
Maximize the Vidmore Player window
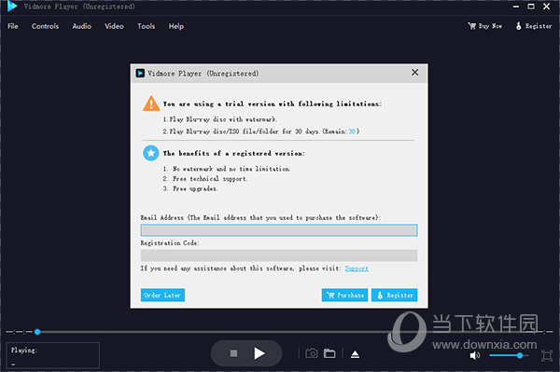click(531, 7)
